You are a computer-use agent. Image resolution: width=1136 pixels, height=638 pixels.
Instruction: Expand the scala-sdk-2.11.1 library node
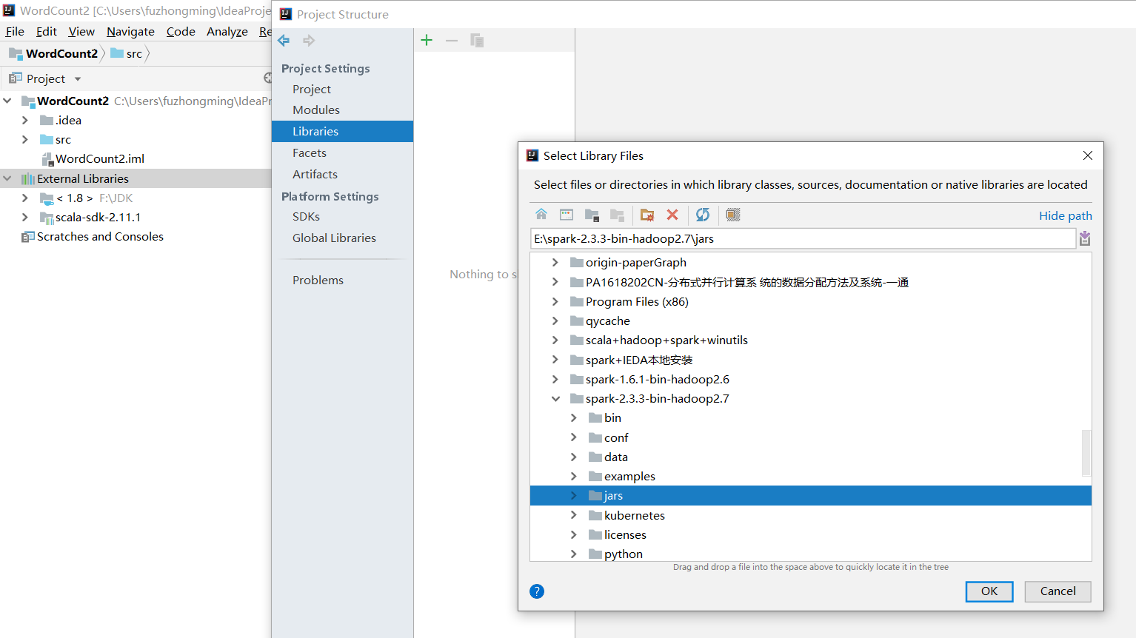[x=24, y=217]
